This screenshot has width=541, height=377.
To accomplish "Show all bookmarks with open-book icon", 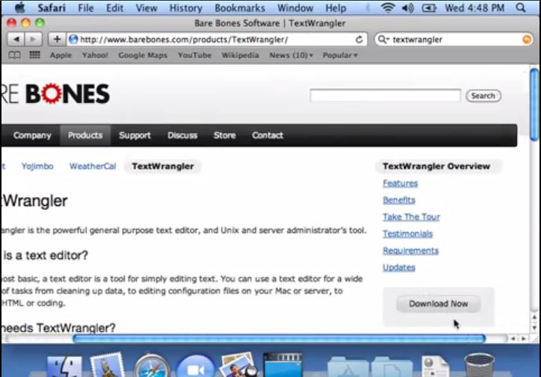I will [x=14, y=55].
